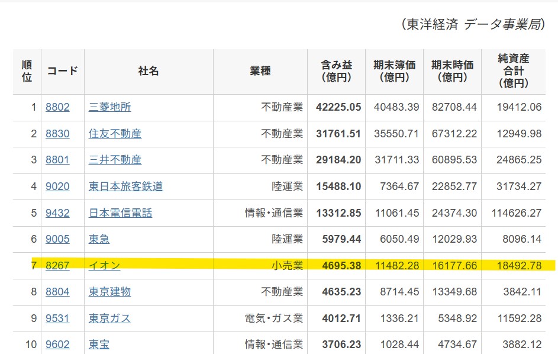Open stock code 8804 link
The height and width of the screenshot is (354, 558).
click(x=57, y=292)
